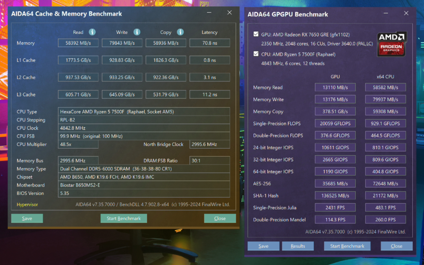Screen dimensions: 424x265
Task: Select L2 Cache write 933.25 GB/s
Action: [x=122, y=77]
